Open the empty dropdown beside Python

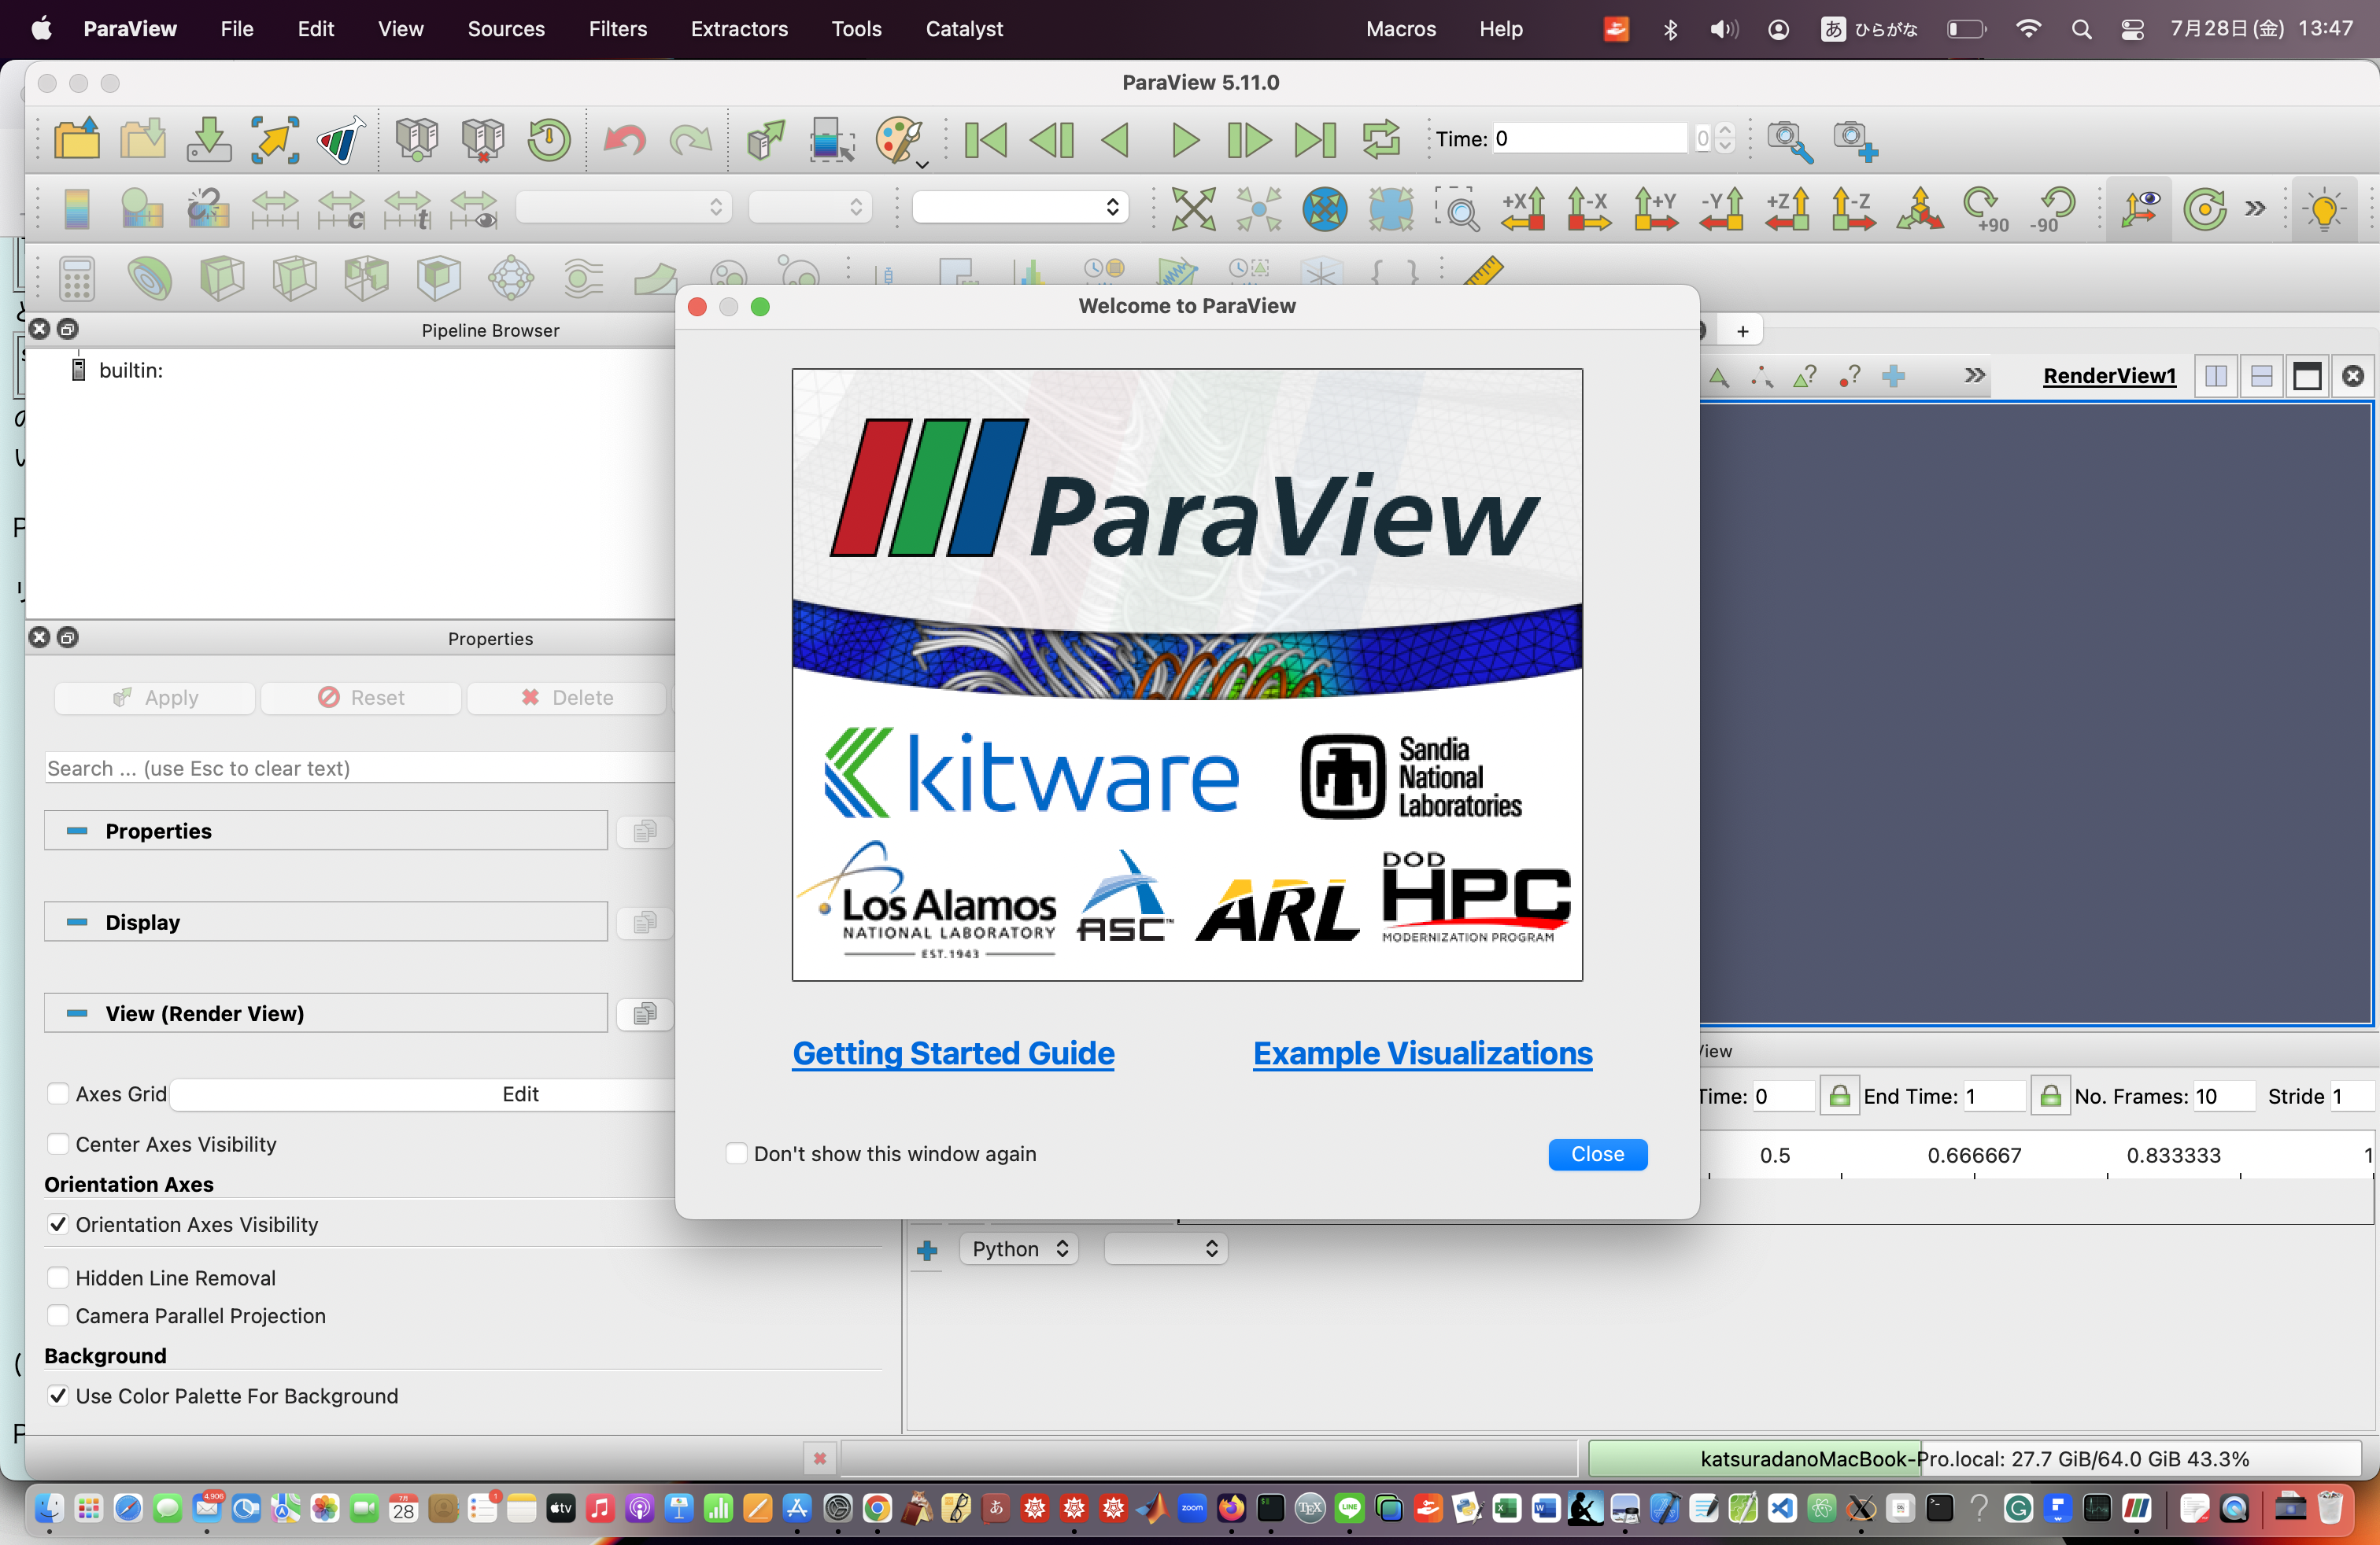(1165, 1249)
